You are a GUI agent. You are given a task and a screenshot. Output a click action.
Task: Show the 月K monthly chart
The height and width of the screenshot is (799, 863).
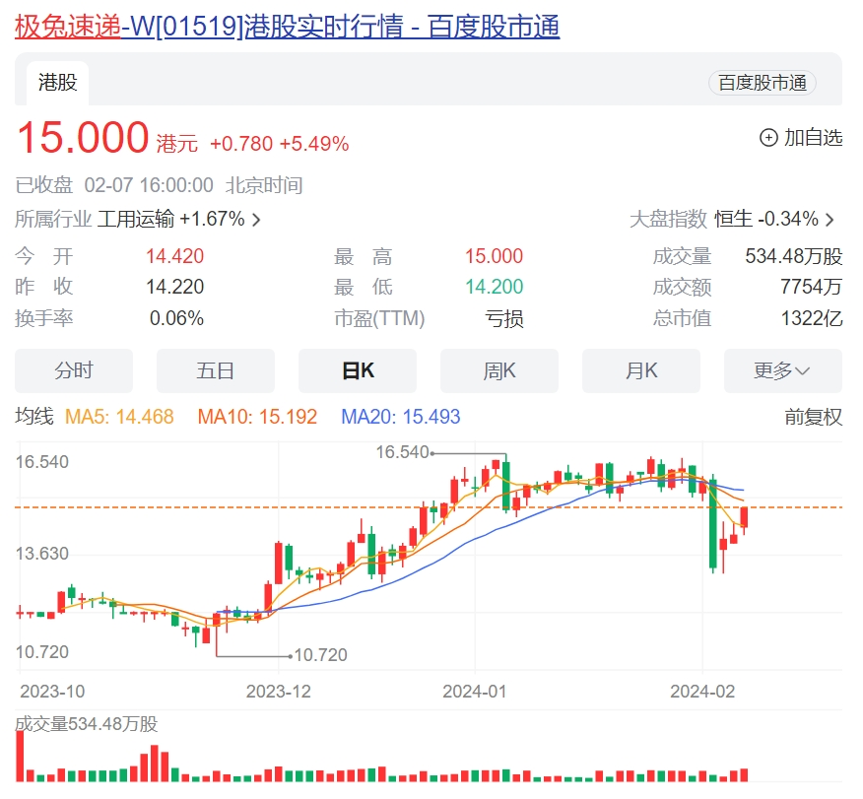[640, 370]
